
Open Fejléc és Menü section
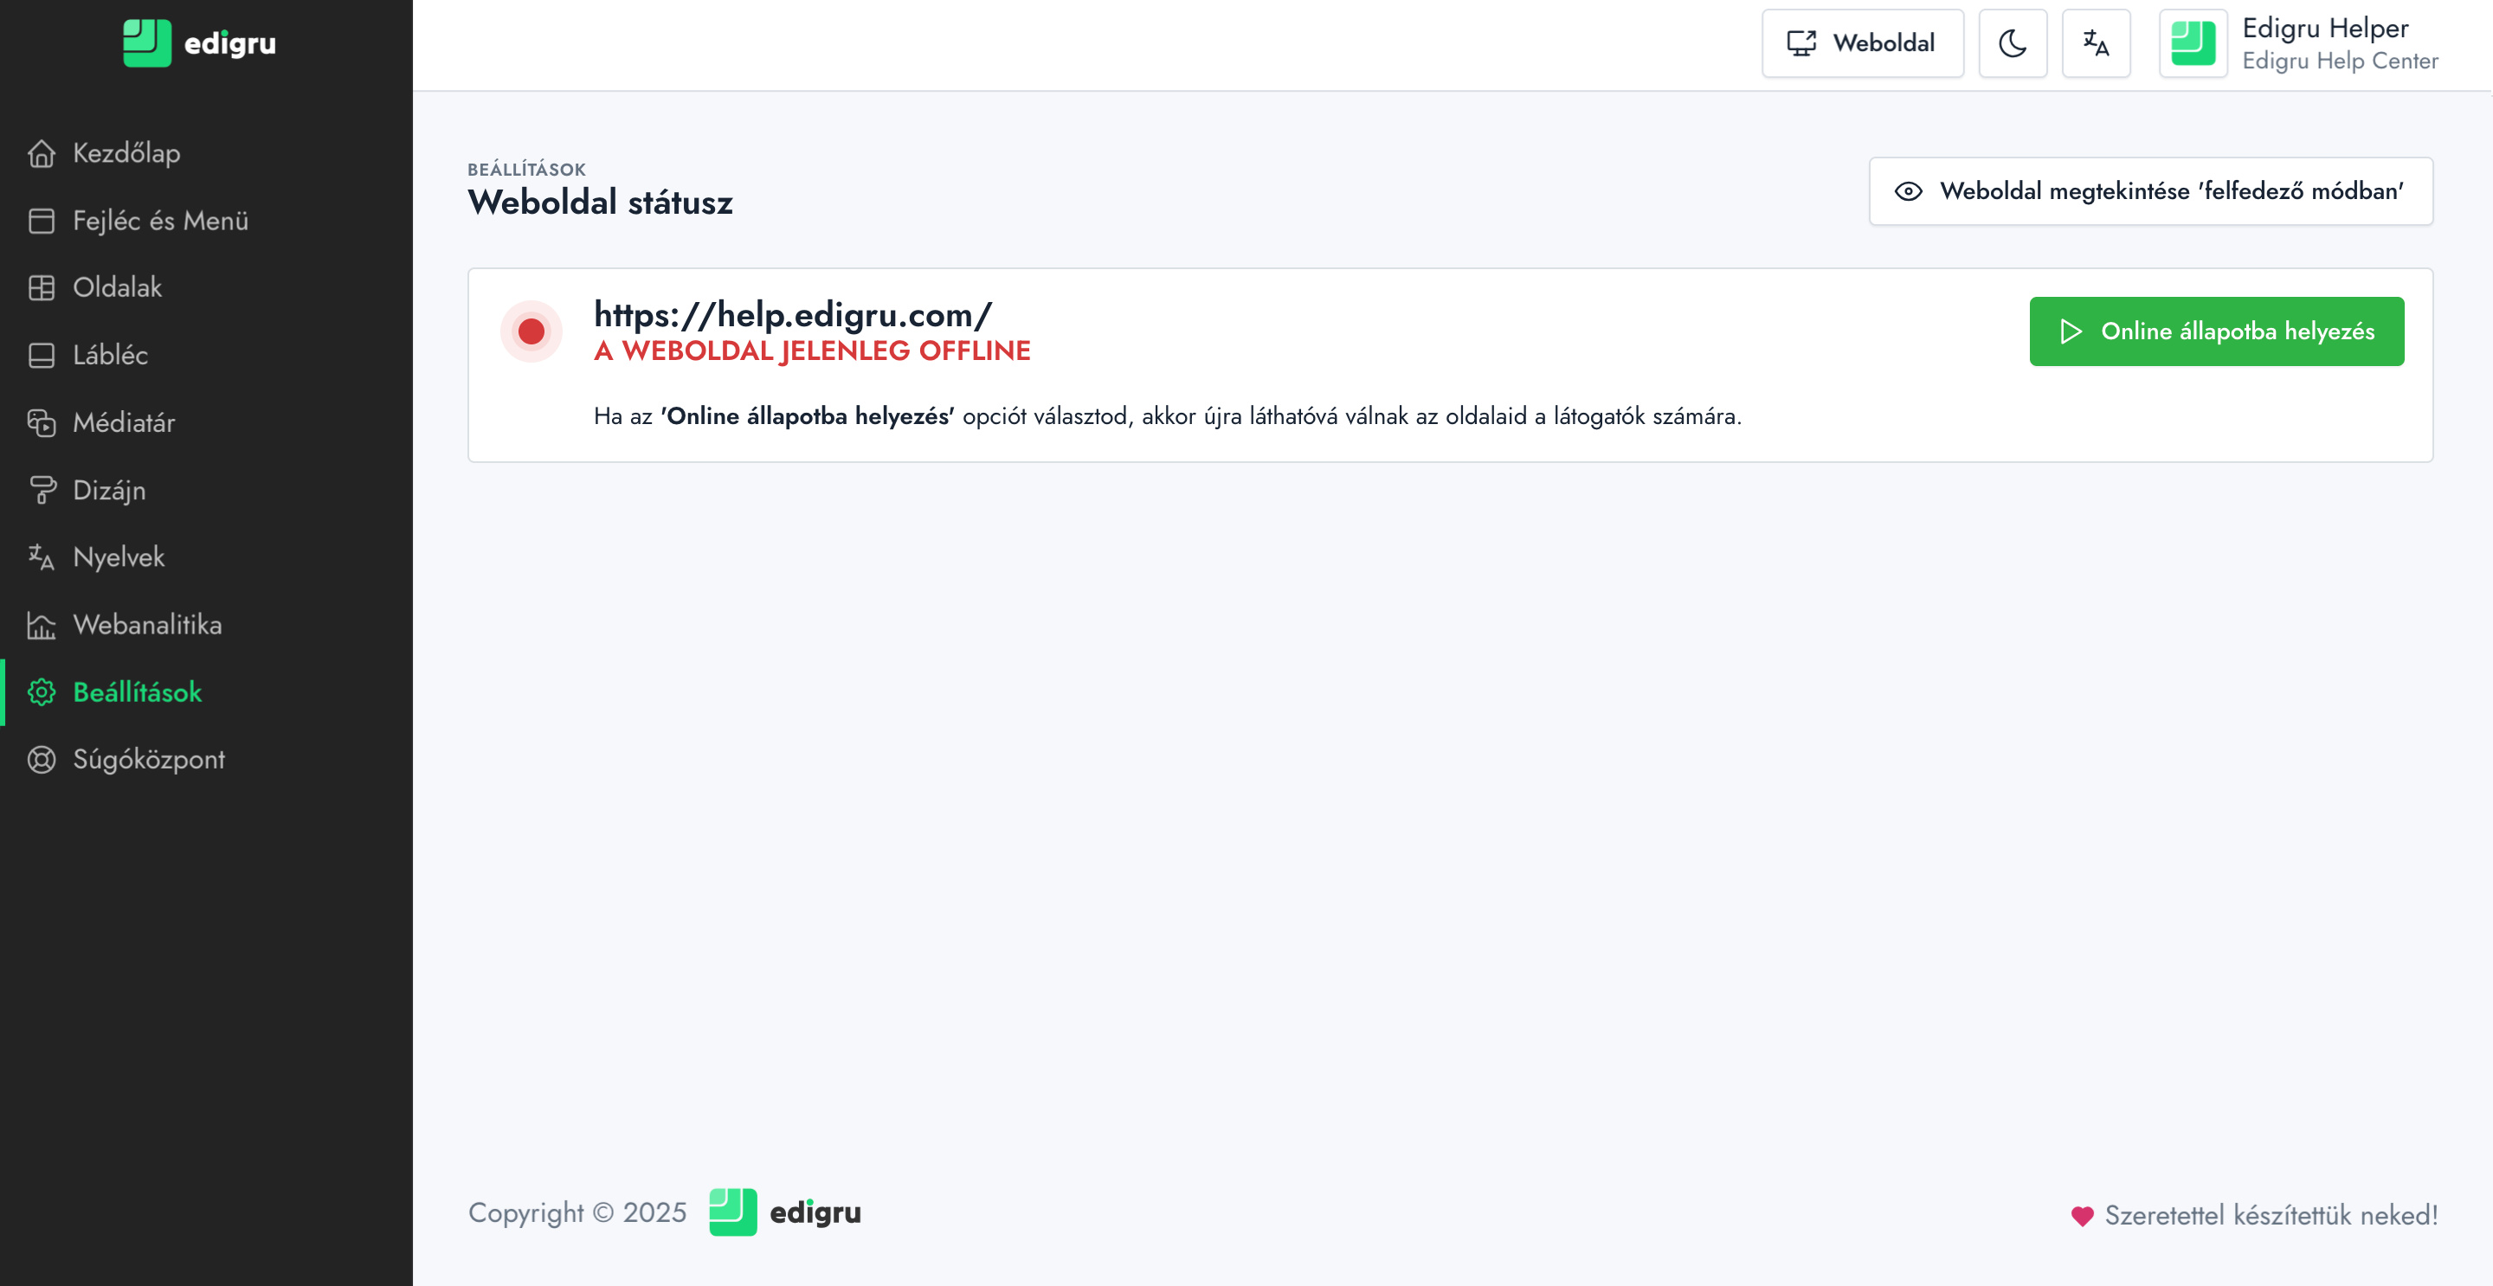point(161,221)
